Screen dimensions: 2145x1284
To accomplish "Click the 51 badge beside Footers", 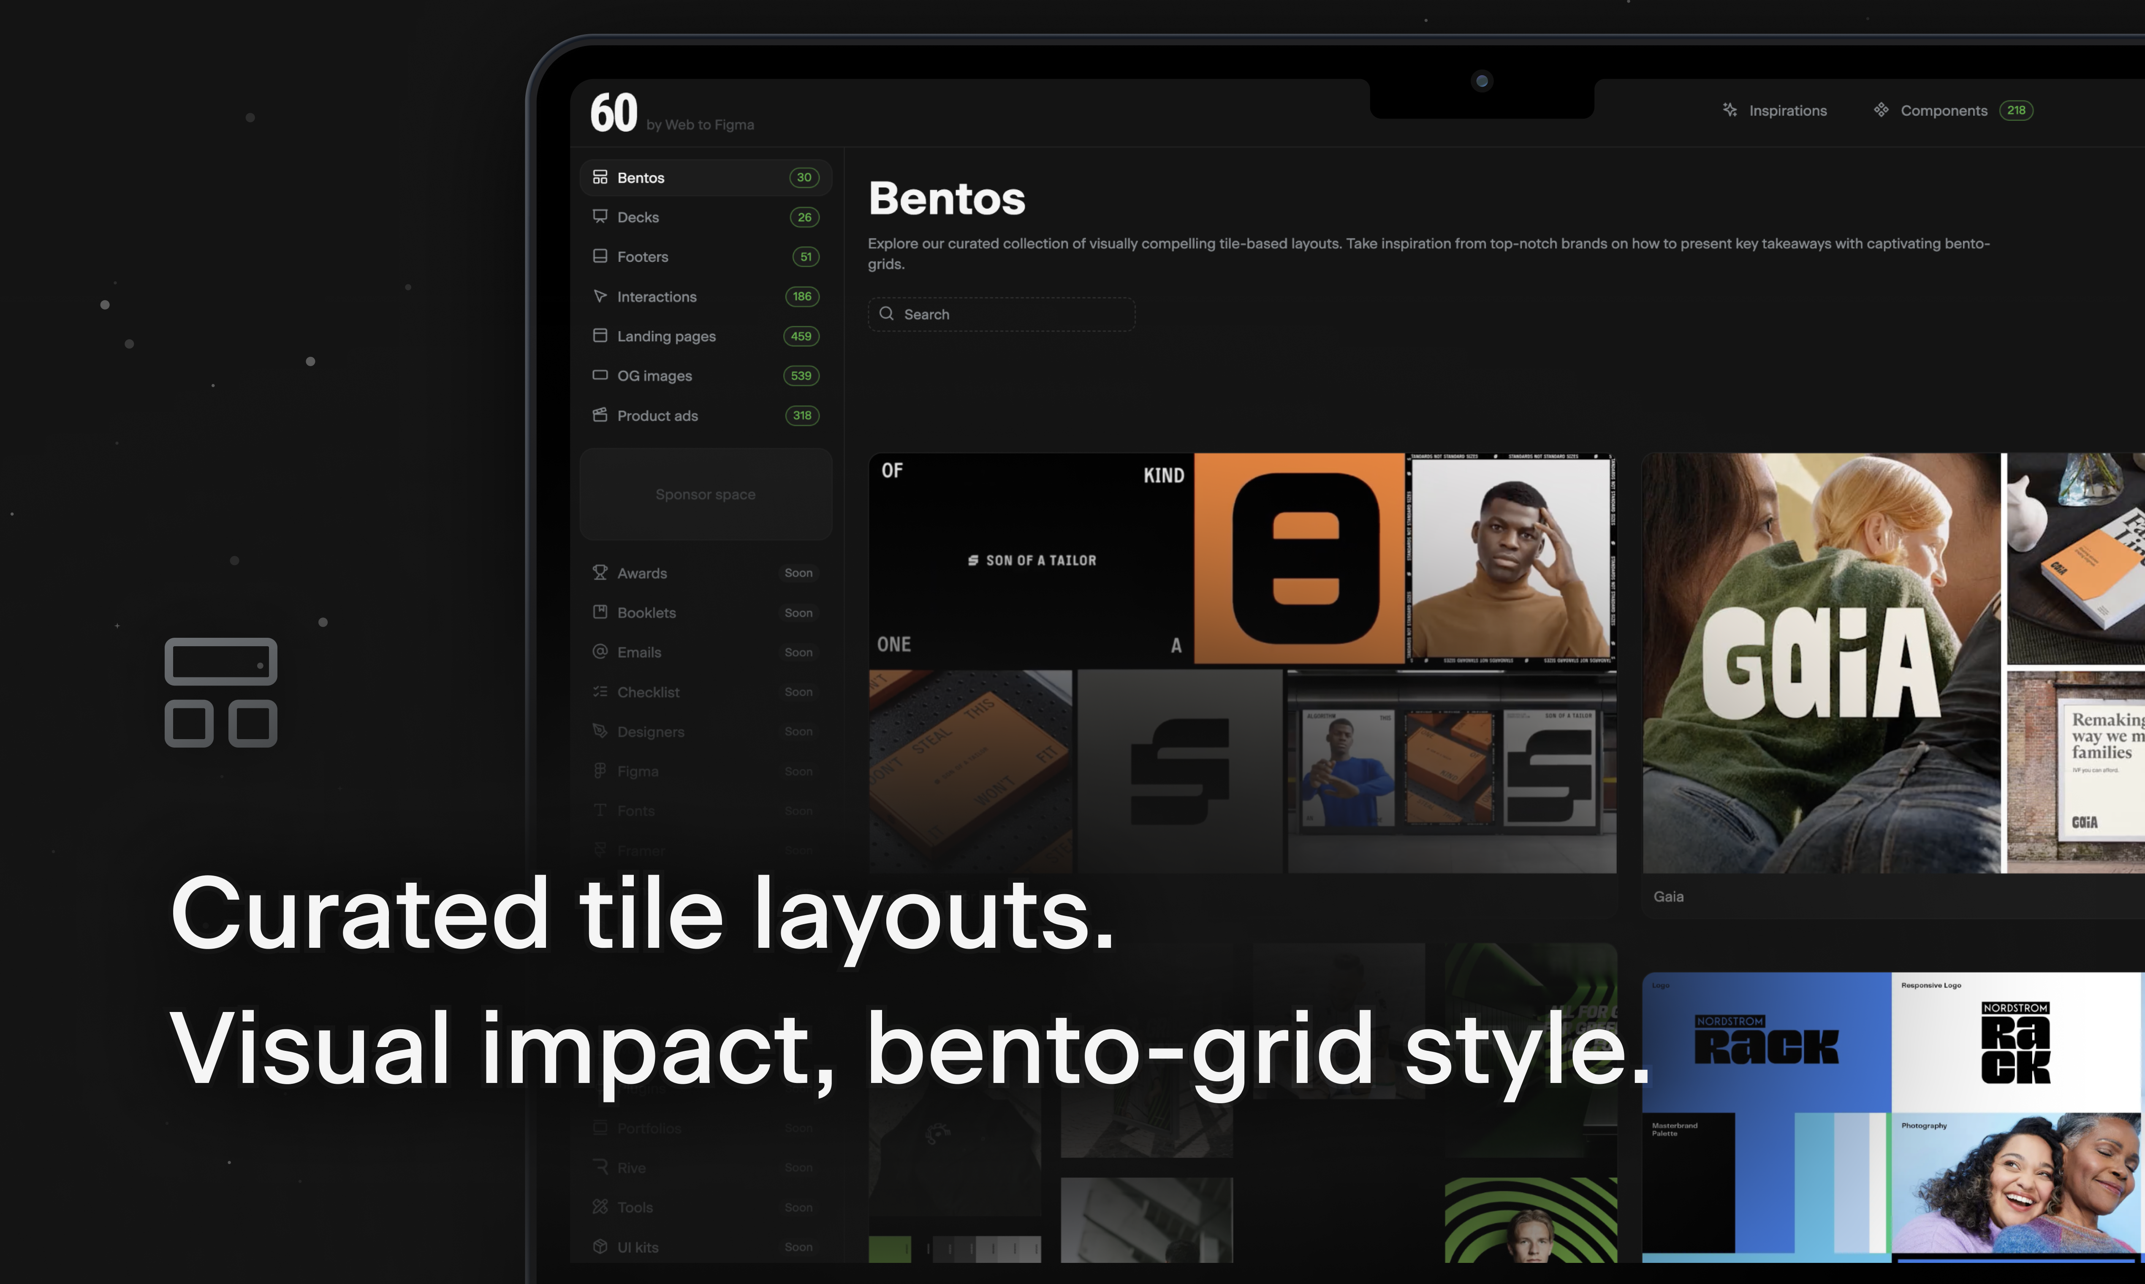I will 805,257.
